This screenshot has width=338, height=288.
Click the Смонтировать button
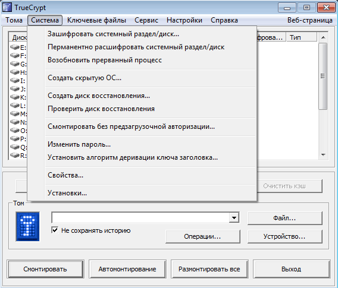coord(45,269)
